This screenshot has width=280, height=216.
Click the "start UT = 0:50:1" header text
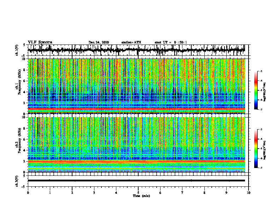pos(171,42)
